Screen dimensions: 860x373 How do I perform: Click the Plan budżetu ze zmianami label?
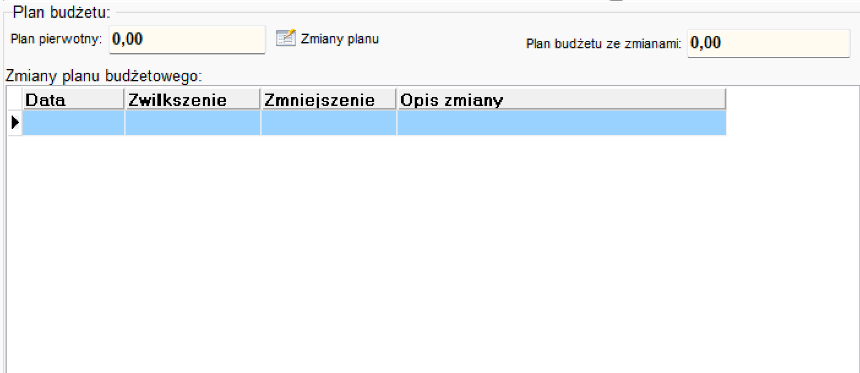click(x=604, y=44)
